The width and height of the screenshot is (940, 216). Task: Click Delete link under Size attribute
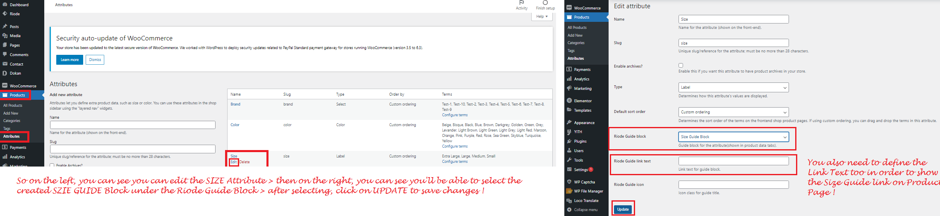coord(245,162)
